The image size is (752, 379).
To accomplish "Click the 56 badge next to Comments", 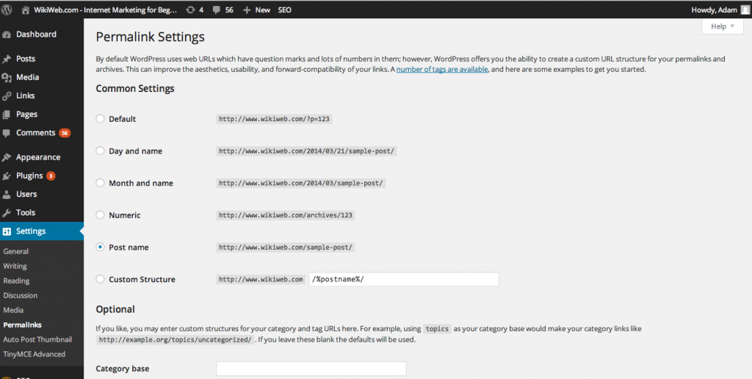I will 65,133.
